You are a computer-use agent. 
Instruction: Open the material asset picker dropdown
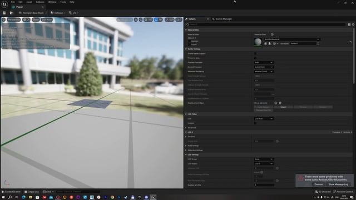coord(291,39)
